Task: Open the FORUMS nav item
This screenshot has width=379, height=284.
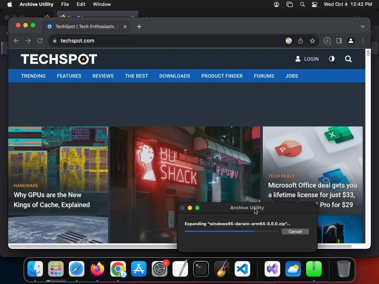Action: click(264, 76)
